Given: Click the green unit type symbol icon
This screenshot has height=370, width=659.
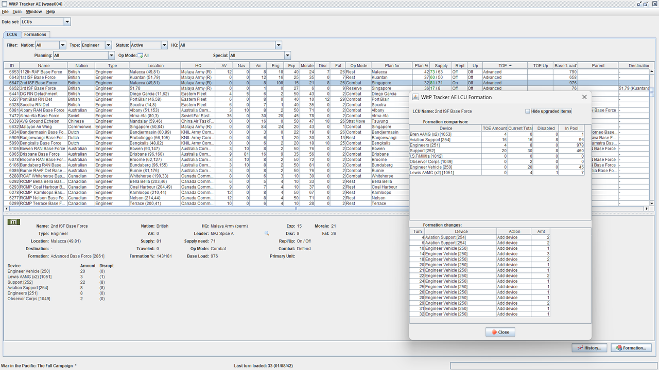Looking at the screenshot, I should pos(14,221).
